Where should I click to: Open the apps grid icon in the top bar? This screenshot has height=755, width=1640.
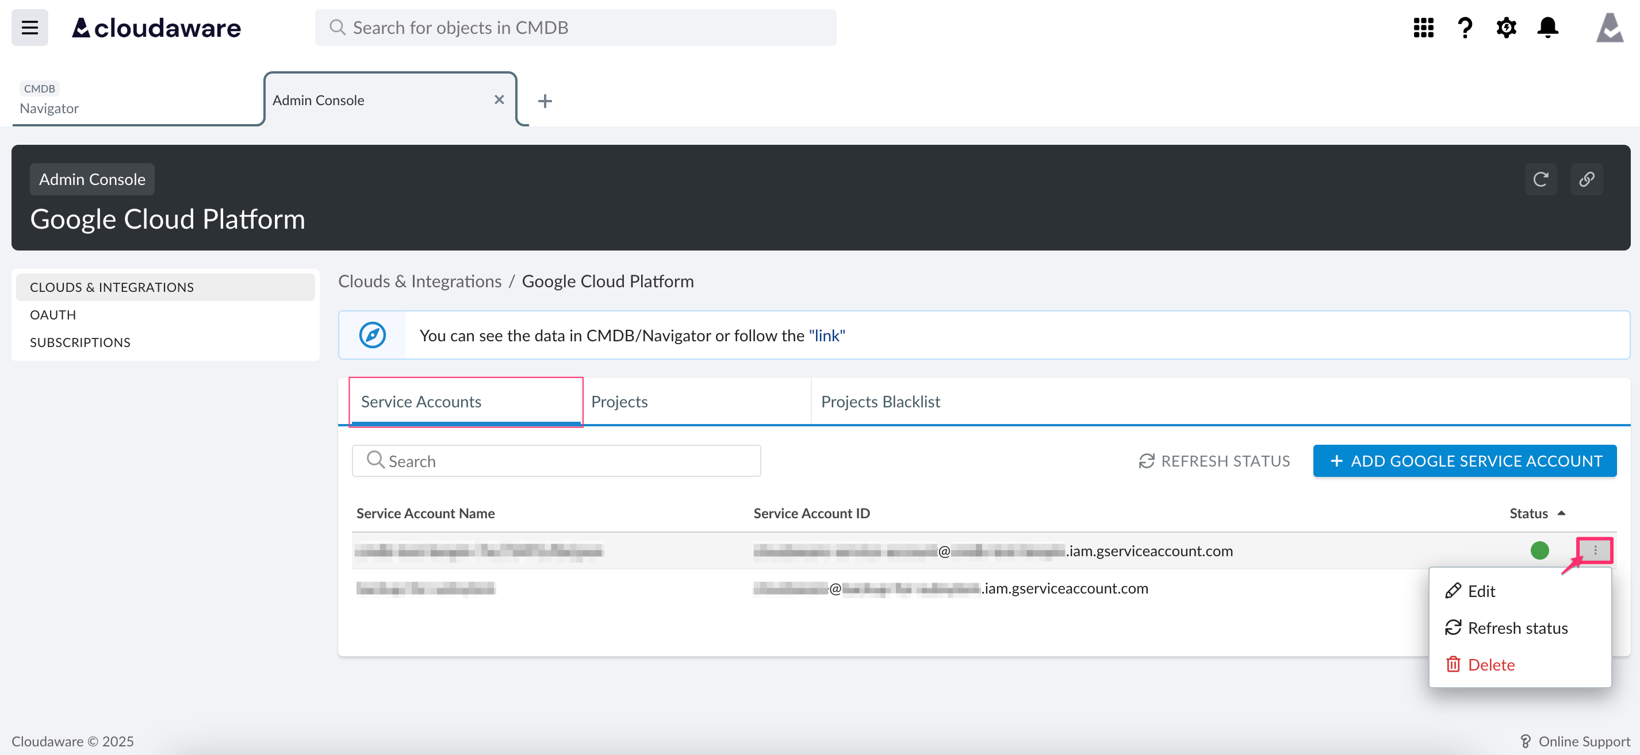click(x=1424, y=28)
